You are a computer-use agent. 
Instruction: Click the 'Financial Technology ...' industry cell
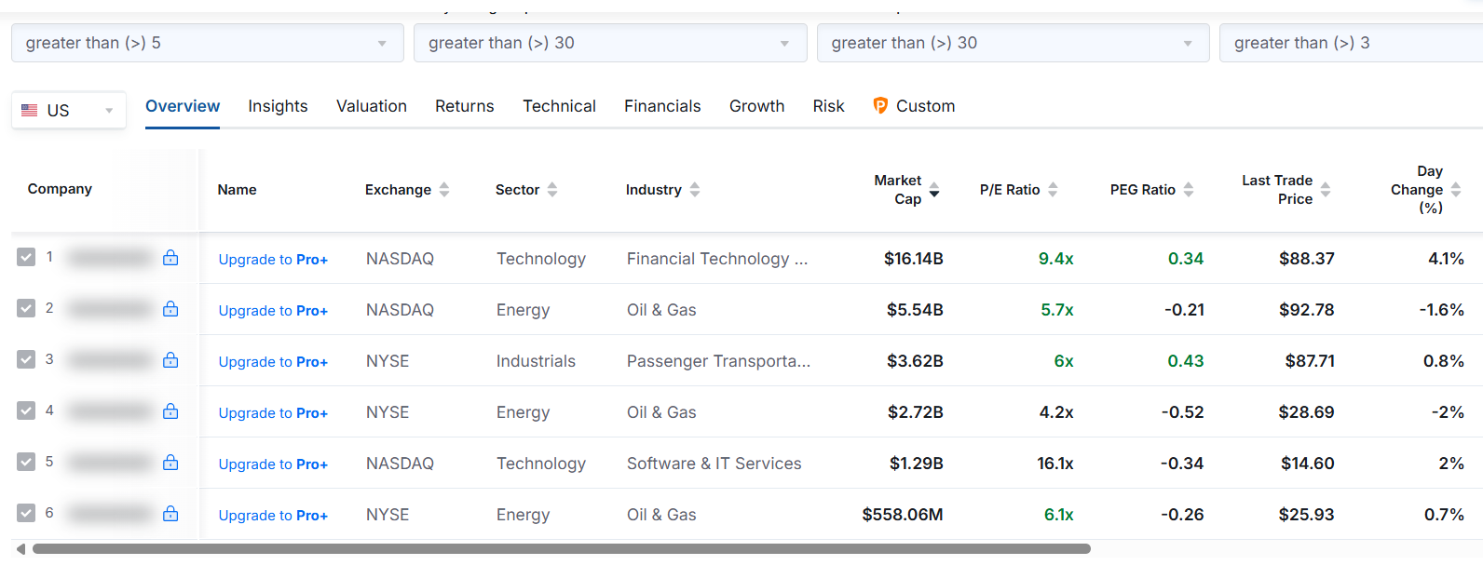(x=717, y=259)
